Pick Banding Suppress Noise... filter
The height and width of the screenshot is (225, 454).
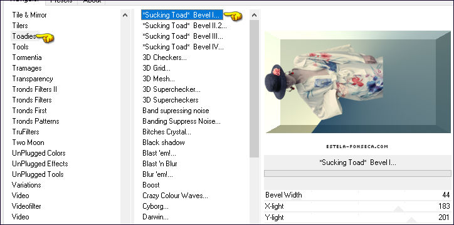[182, 121]
